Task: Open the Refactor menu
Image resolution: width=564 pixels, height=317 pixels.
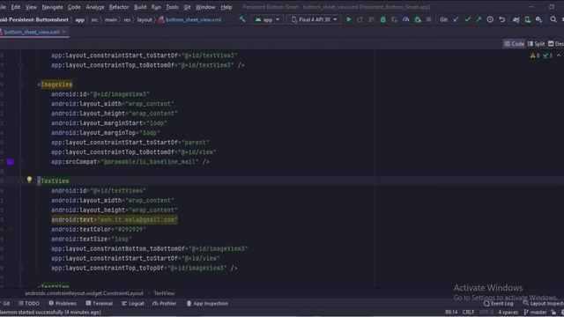Action: (119, 7)
